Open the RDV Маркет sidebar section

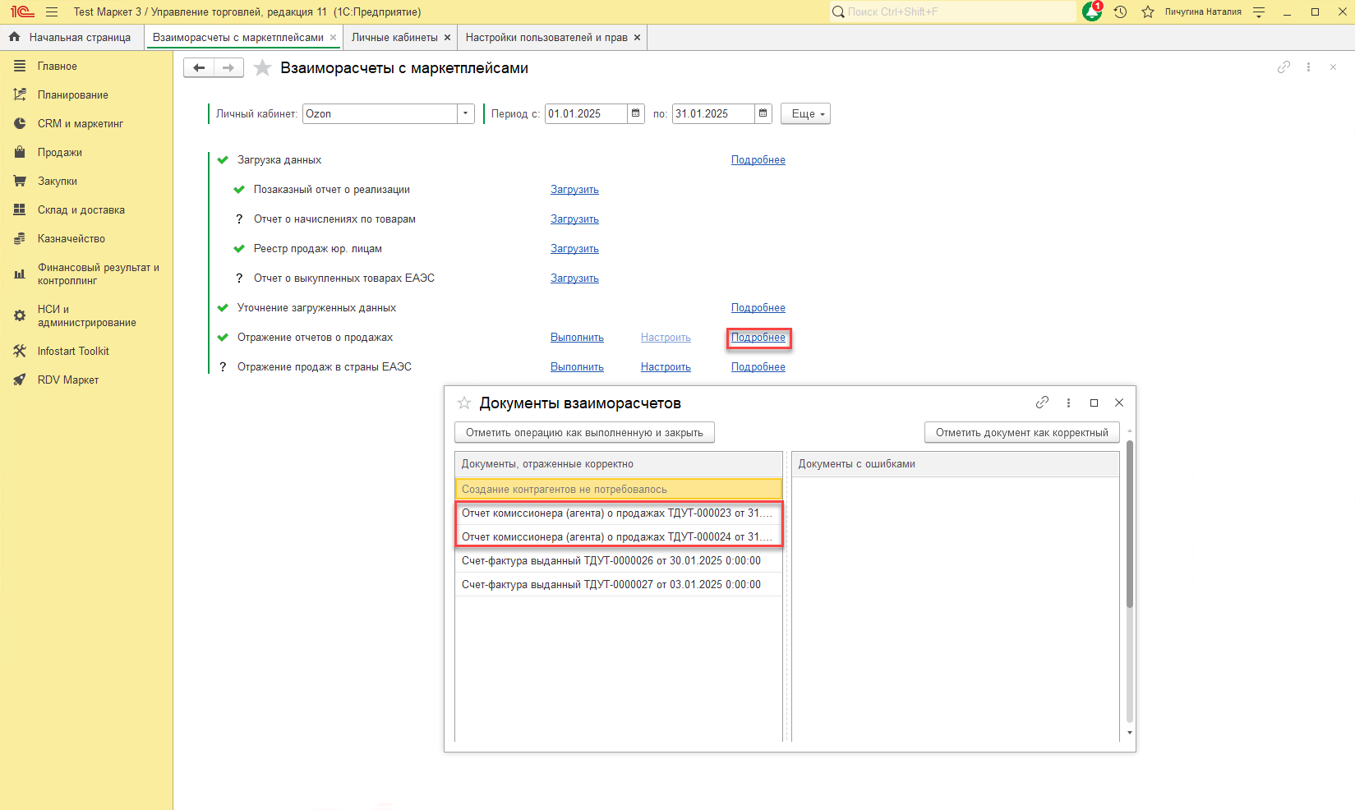click(x=67, y=380)
